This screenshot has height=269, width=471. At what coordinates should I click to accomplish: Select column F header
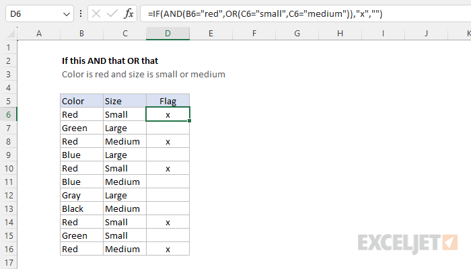[x=254, y=34]
